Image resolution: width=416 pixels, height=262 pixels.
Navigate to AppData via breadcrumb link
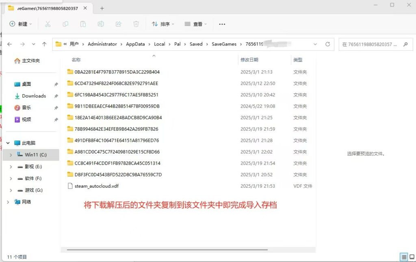click(135, 44)
